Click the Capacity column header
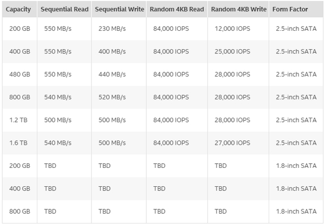The height and width of the screenshot is (224, 325). click(x=18, y=10)
